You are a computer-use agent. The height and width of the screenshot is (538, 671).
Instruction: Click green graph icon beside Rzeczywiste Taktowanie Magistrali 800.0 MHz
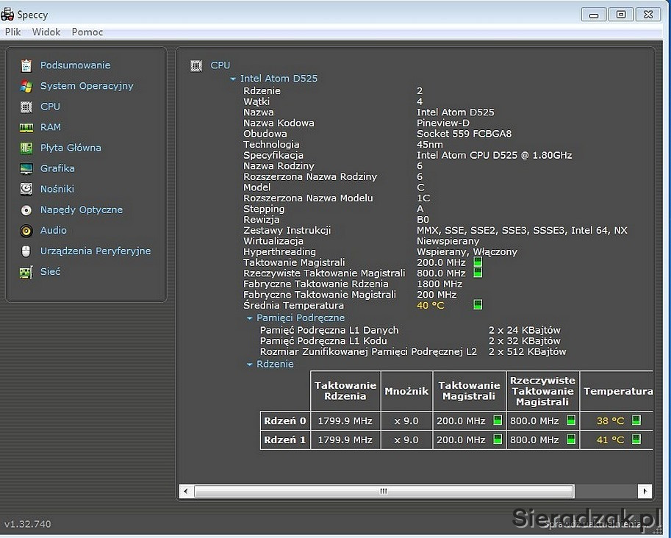tap(478, 273)
